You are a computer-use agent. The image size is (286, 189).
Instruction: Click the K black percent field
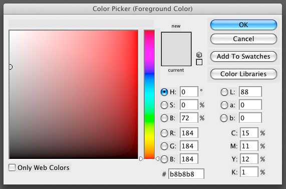coord(249,172)
